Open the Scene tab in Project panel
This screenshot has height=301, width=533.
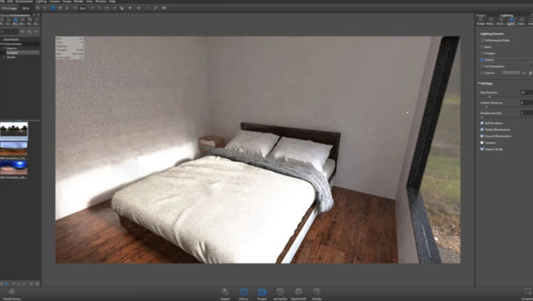(480, 21)
